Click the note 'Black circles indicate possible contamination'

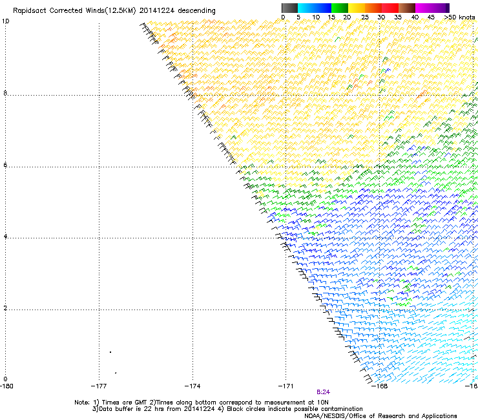(x=295, y=409)
